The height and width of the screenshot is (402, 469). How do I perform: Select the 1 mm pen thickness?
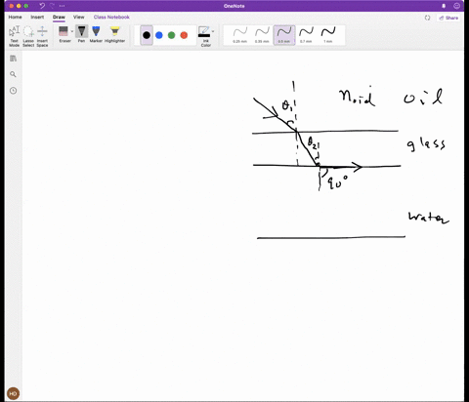328,35
